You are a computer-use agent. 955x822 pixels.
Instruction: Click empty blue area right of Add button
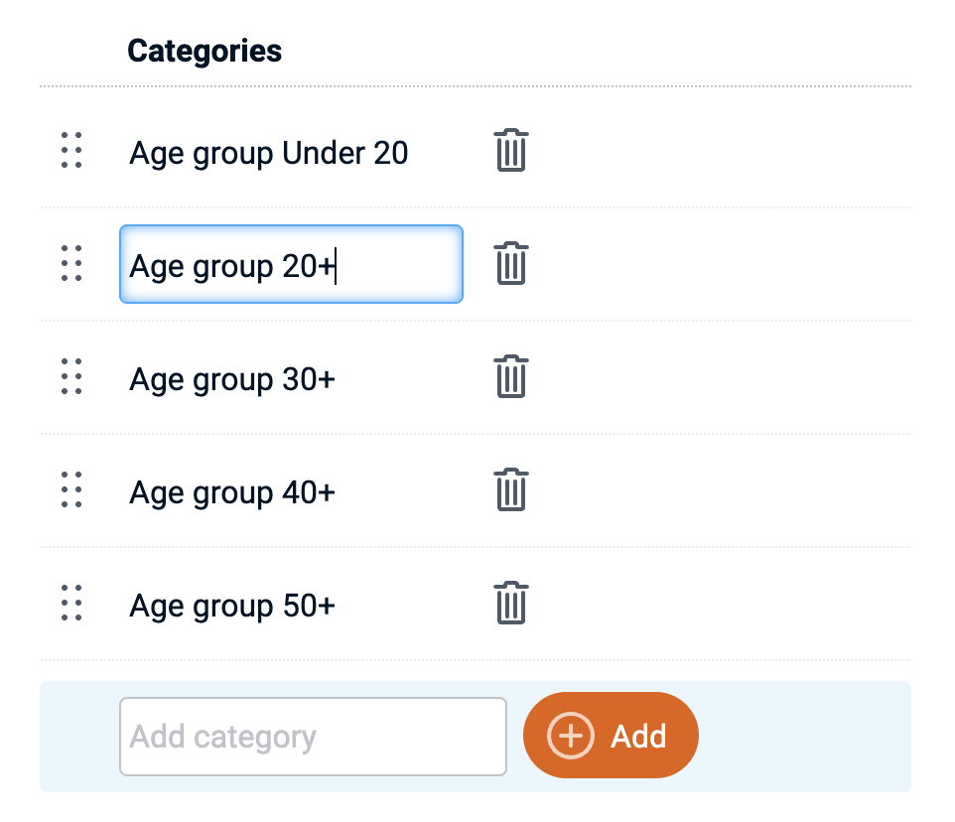tap(804, 736)
